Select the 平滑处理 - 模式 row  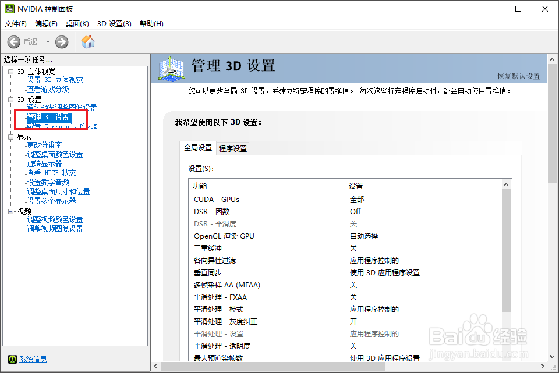point(345,309)
